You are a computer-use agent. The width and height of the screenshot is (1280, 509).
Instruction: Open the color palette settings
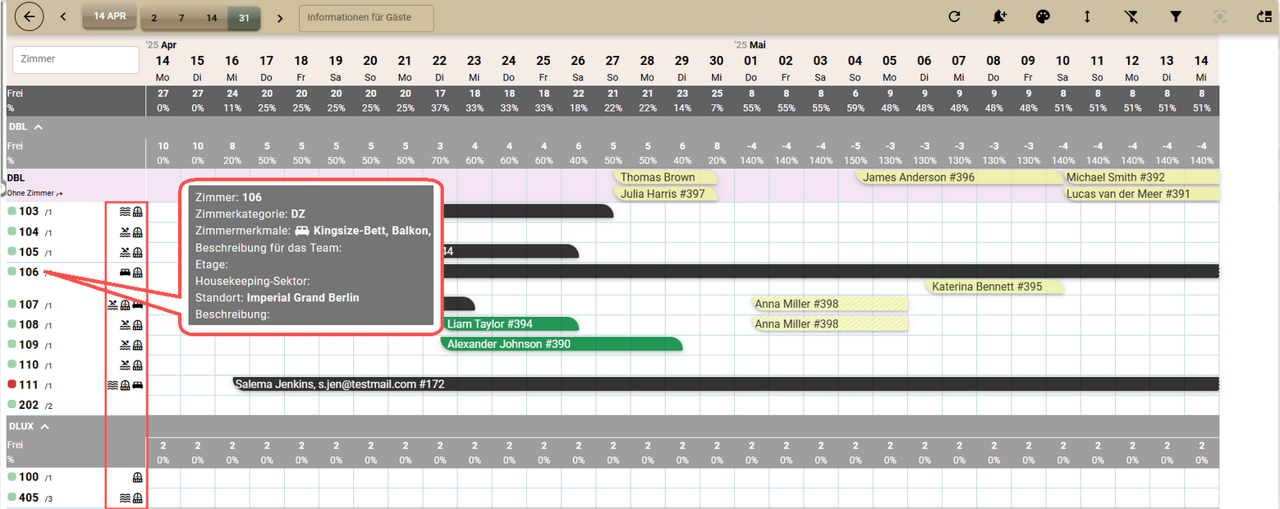(x=1043, y=16)
